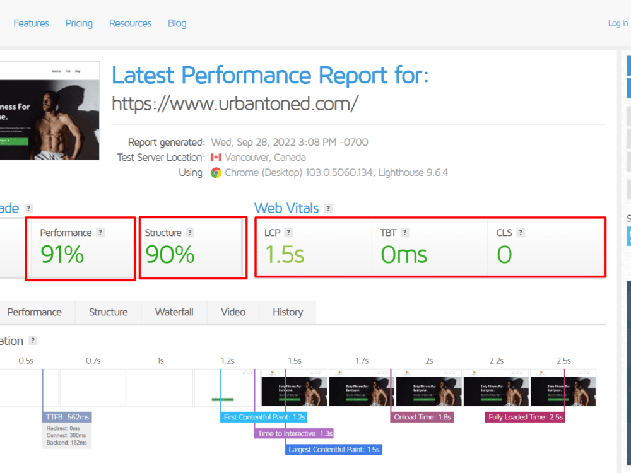Select the filmstrip frame under 2s
The height and width of the screenshot is (473, 631).
[429, 388]
